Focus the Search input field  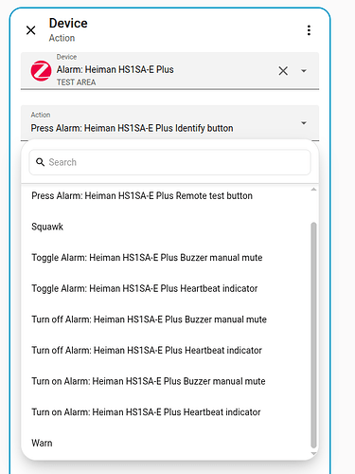click(169, 162)
